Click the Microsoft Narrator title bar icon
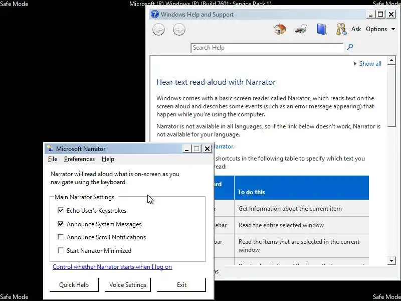 [50, 148]
